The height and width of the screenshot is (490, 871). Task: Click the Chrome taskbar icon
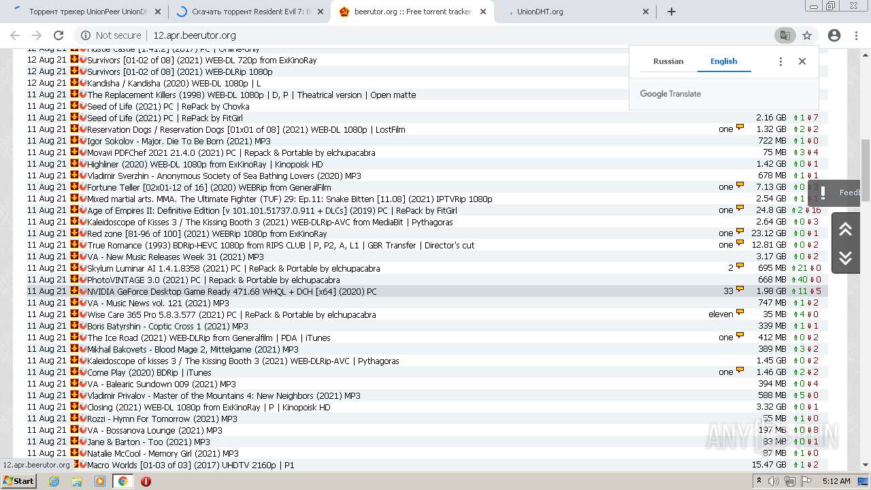click(x=122, y=481)
